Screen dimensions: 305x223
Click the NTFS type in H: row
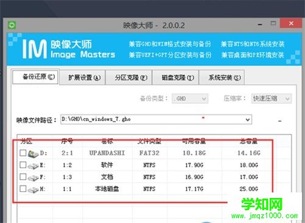[149, 189]
